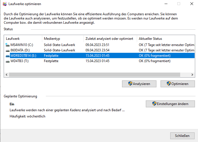This screenshot has height=142, width=198.
Task: Click the Laufwerke optimieren title bar icon
Action: 5,4
